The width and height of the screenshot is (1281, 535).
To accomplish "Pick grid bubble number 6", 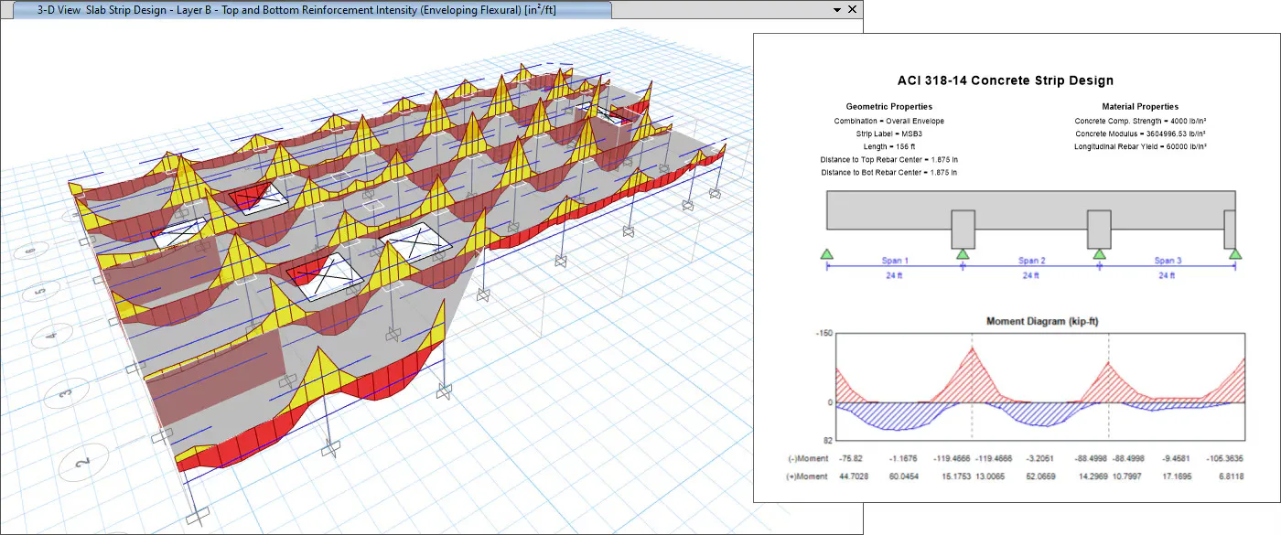I will [x=30, y=251].
